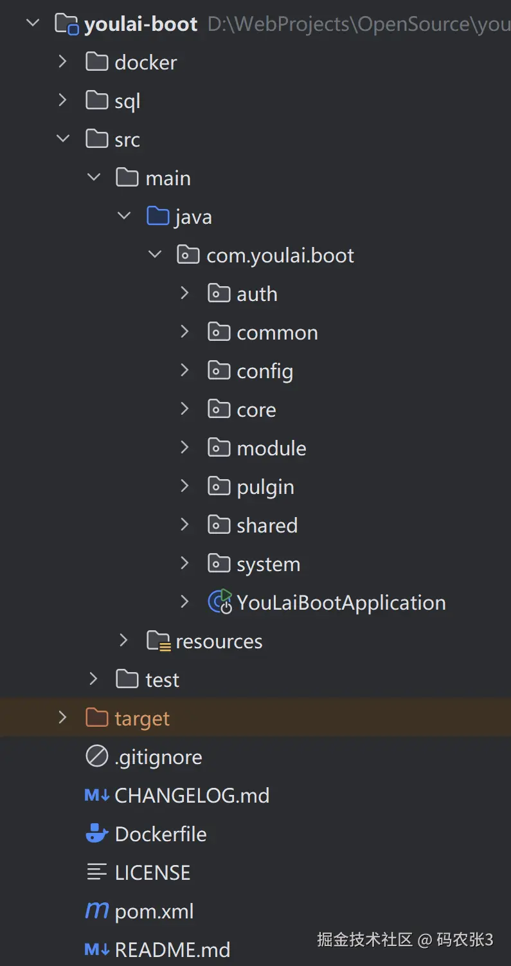Click the Maven icon beside pom.xml

point(97,911)
